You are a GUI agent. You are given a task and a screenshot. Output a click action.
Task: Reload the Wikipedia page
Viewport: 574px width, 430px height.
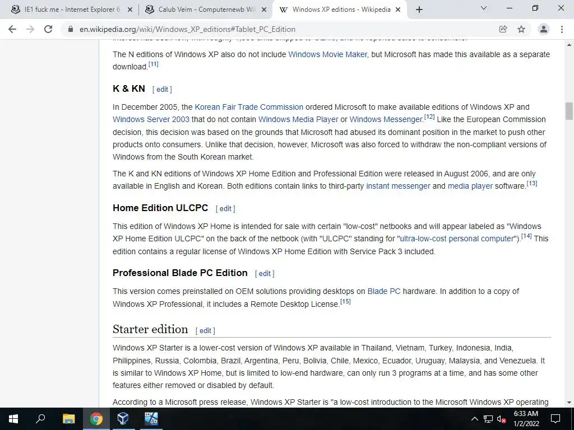(x=48, y=29)
